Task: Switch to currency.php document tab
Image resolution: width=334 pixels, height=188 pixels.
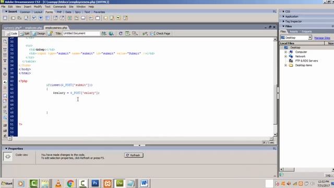Action: 13,28
